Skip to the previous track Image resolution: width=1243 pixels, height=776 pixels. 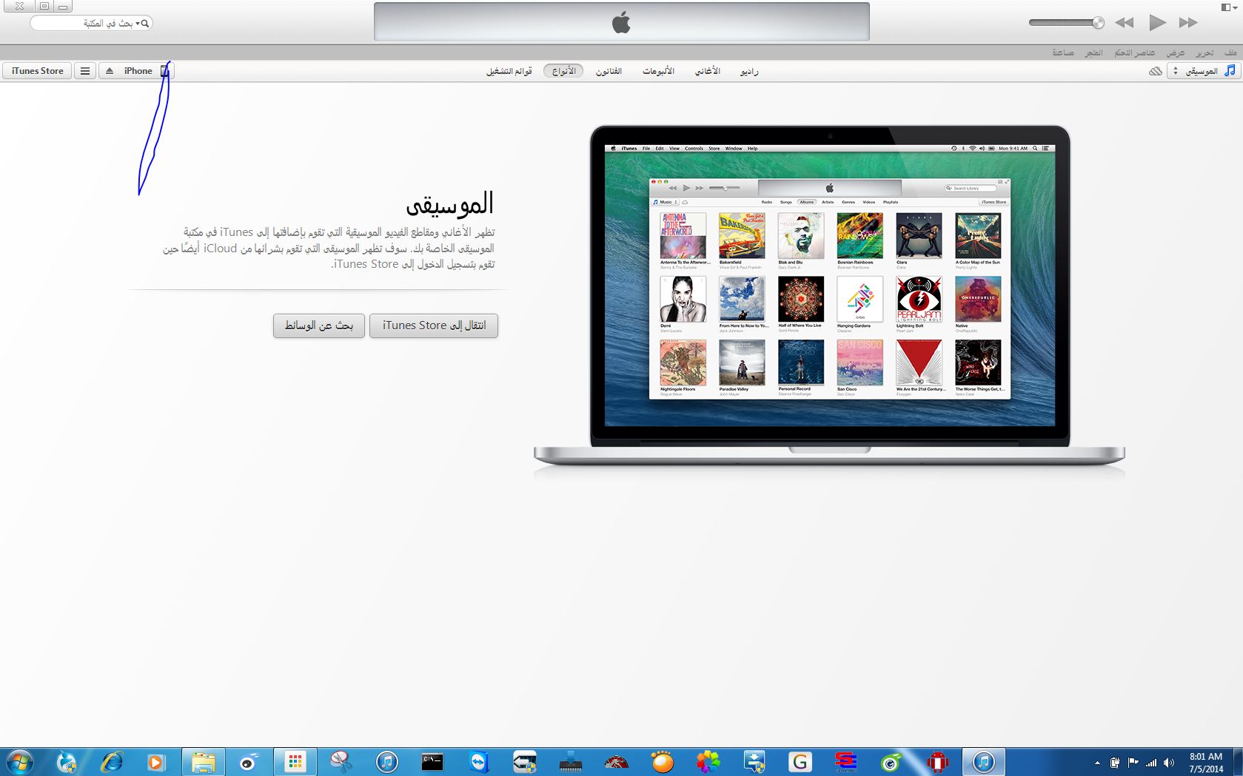click(x=1125, y=23)
